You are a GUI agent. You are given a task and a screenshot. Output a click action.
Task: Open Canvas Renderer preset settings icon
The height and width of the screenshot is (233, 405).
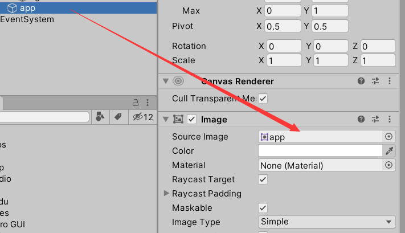pos(375,81)
